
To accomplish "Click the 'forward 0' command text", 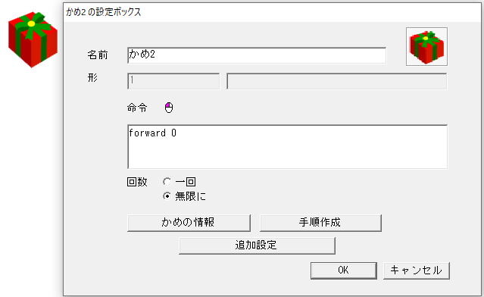I will pyautogui.click(x=152, y=133).
